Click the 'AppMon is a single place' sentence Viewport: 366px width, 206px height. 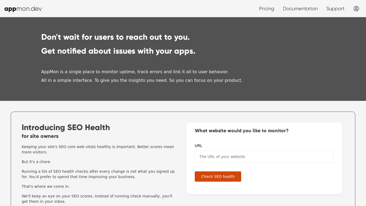point(135,72)
